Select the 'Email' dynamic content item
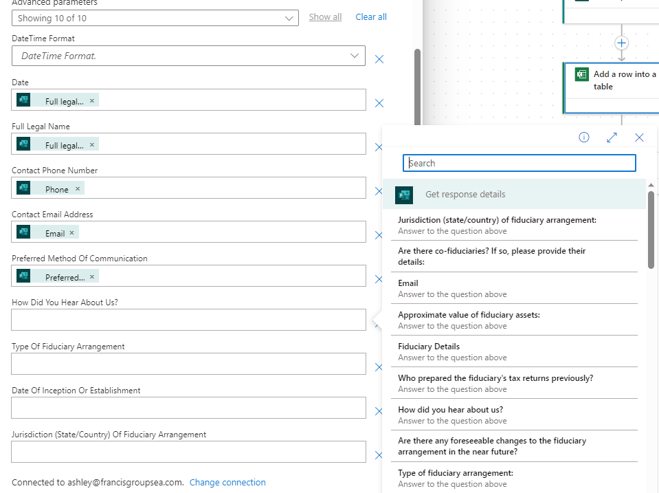 pyautogui.click(x=514, y=288)
